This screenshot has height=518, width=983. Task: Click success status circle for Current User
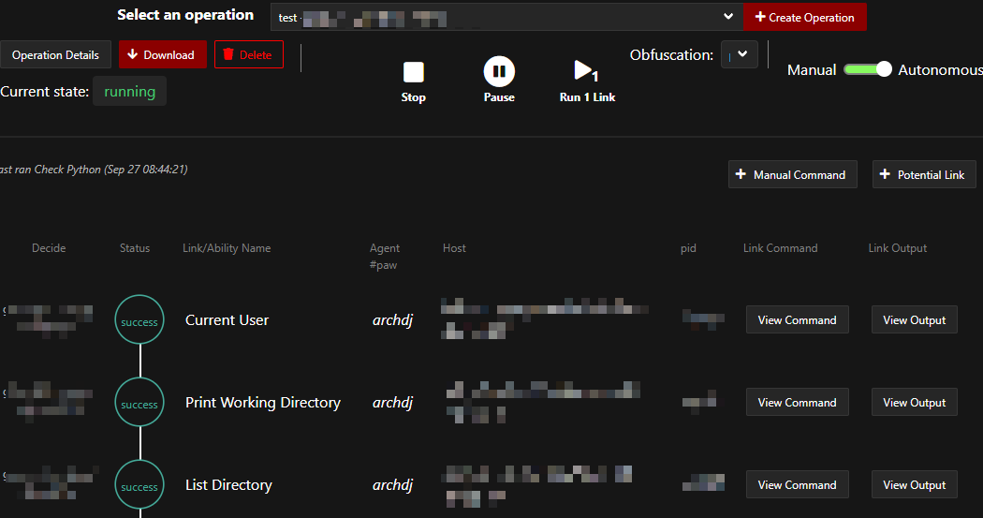coord(139,319)
